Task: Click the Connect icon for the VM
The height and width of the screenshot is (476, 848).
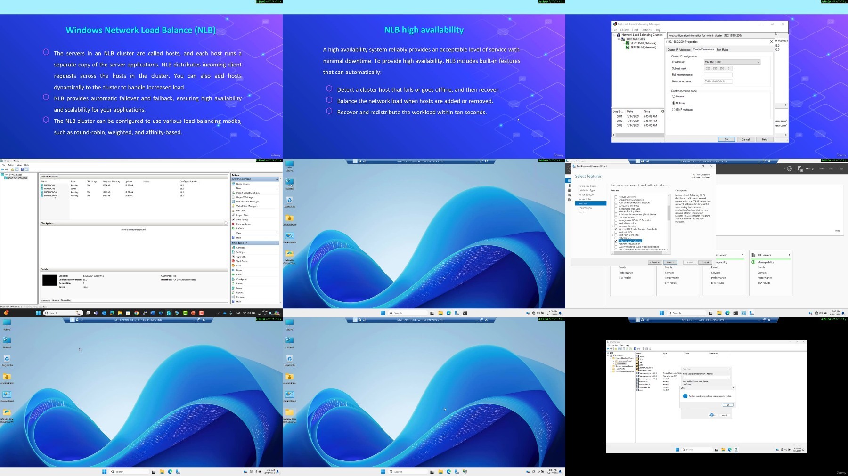Action: (233, 248)
